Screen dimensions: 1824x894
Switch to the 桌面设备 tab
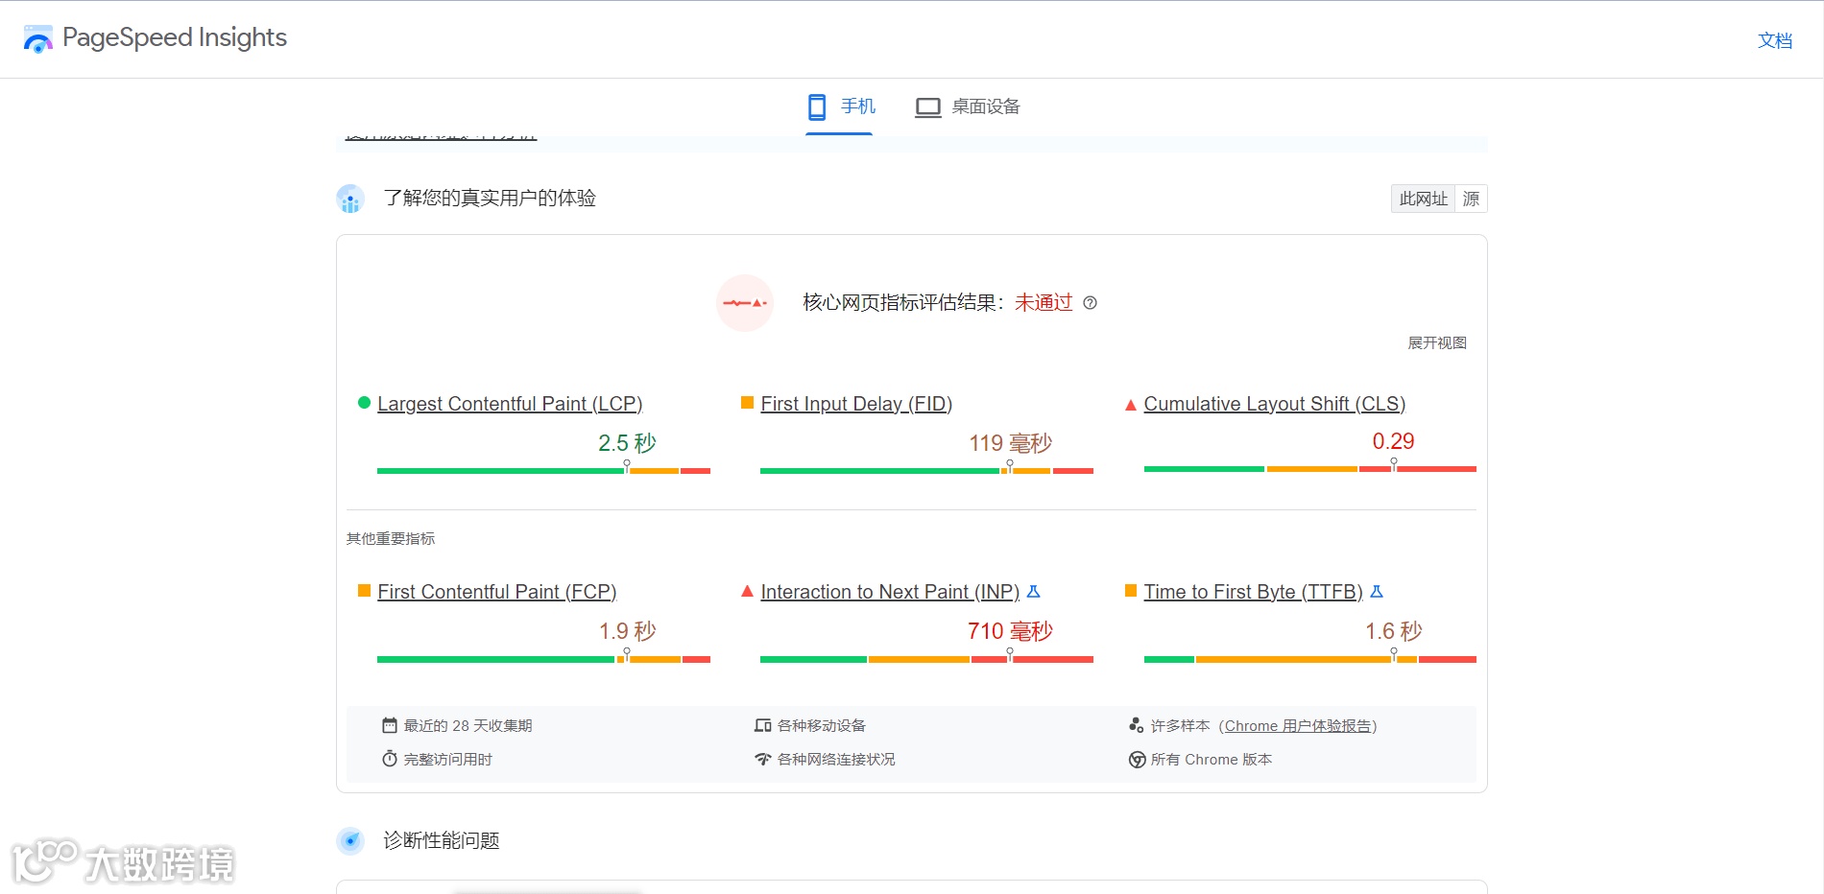pos(967,106)
